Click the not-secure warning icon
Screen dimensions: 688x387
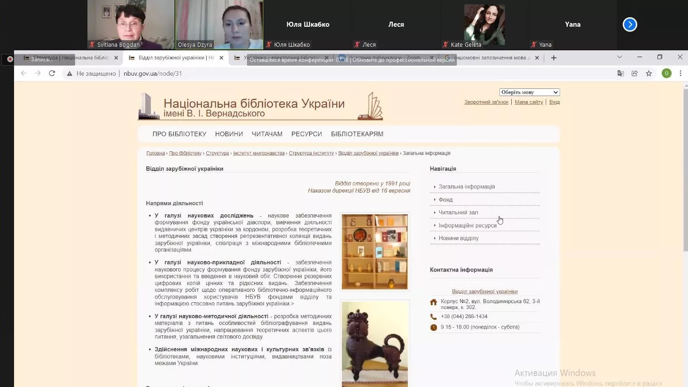tap(69, 73)
